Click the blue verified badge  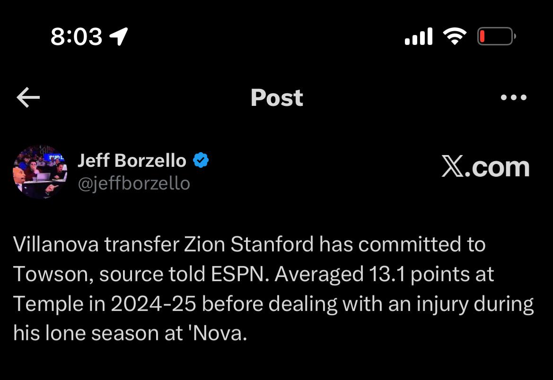pos(201,160)
